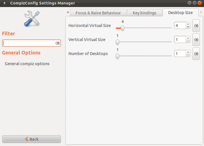Reset Number of Desktops to default
Screen dimensions: 204x146
(196, 54)
